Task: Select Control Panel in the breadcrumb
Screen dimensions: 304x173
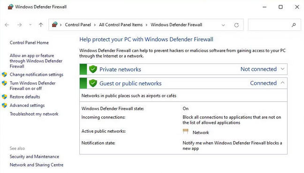Action: pyautogui.click(x=78, y=25)
